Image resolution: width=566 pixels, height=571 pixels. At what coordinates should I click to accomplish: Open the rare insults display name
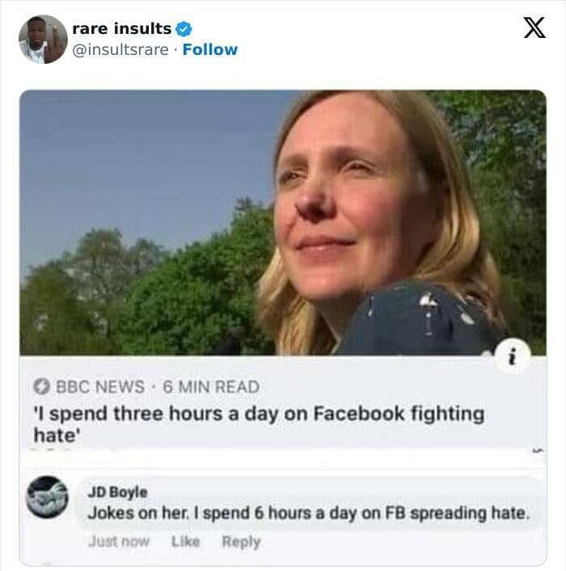121,28
